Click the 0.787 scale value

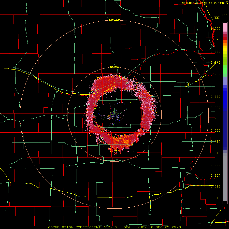pos(216,74)
